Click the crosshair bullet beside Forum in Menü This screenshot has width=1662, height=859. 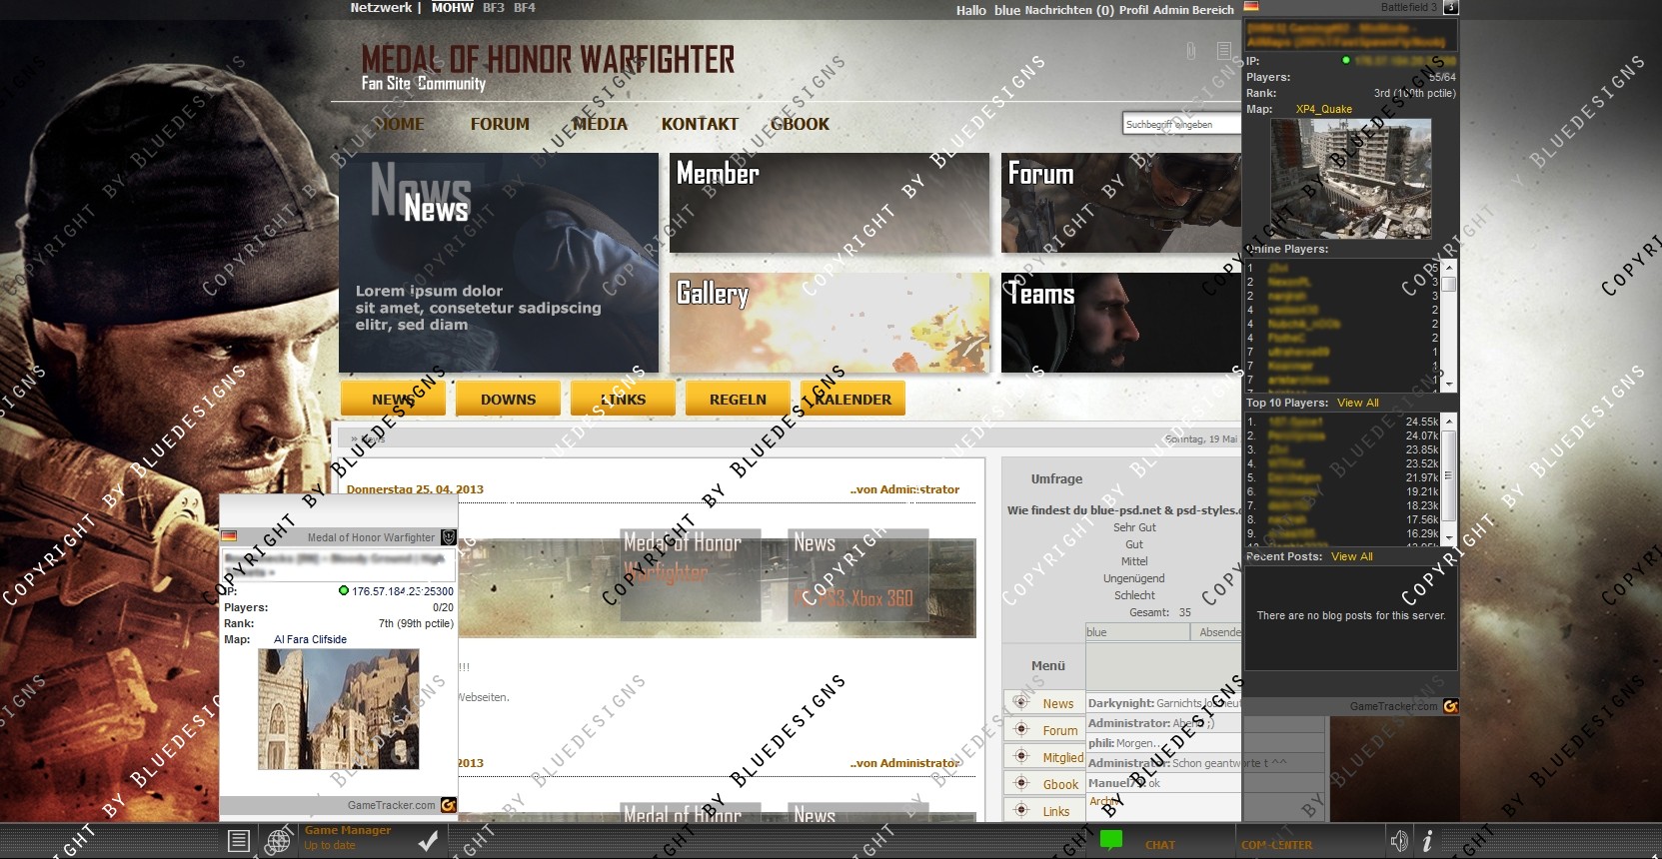[x=1020, y=729]
